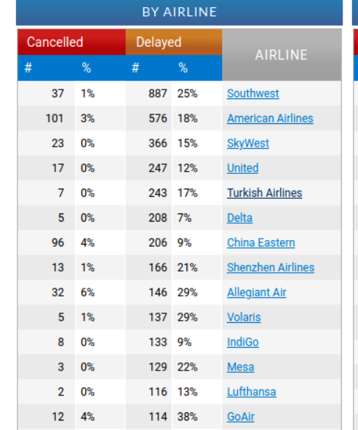This screenshot has width=358, height=430.
Task: Open the IndiGo link
Action: pos(243,342)
